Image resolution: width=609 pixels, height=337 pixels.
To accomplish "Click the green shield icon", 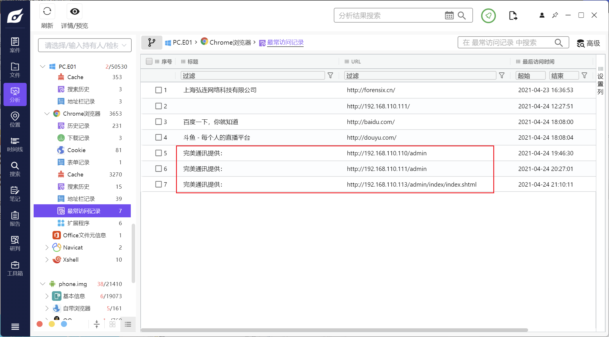I will [488, 16].
